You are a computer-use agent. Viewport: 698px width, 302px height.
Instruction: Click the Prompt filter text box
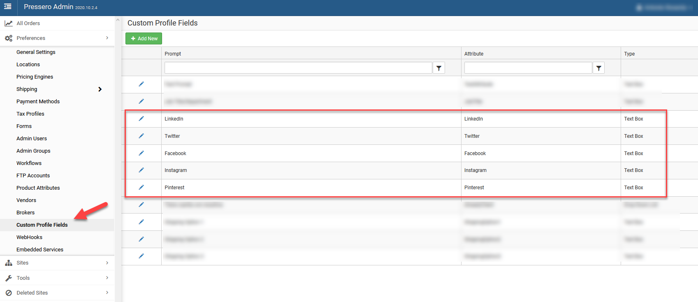(x=298, y=68)
